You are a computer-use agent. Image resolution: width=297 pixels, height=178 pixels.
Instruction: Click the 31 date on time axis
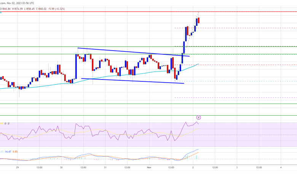point(105,167)
